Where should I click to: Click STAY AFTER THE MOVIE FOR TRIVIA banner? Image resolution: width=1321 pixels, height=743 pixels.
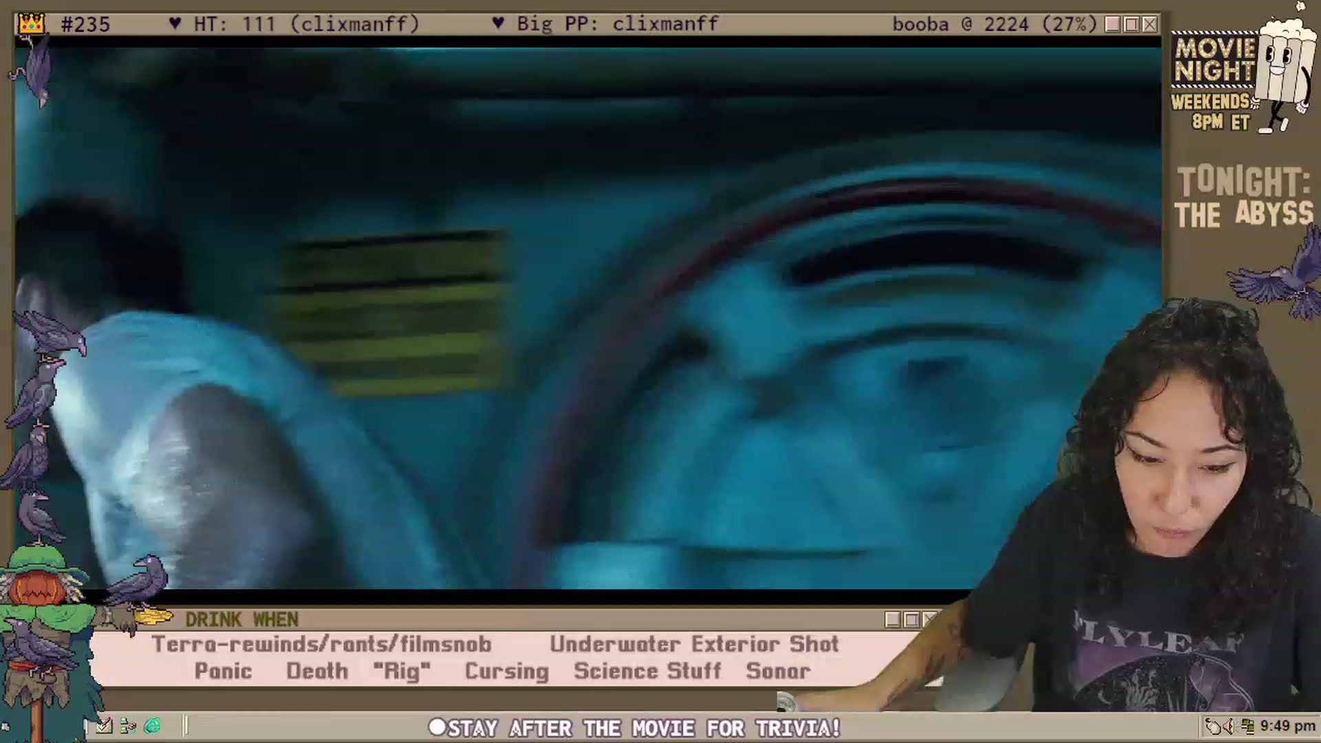[x=644, y=728]
